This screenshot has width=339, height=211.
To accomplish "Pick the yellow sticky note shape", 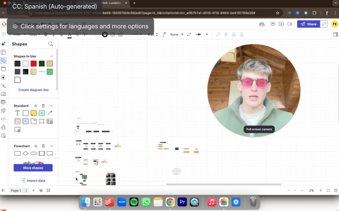I will (34, 113).
